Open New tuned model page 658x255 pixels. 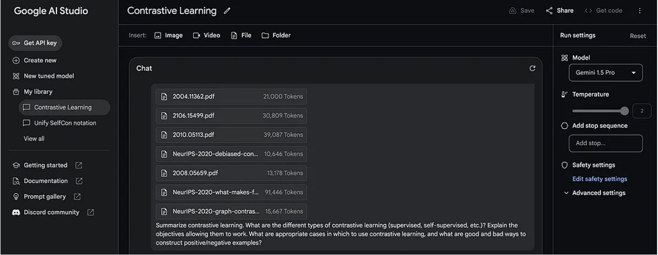tap(48, 76)
